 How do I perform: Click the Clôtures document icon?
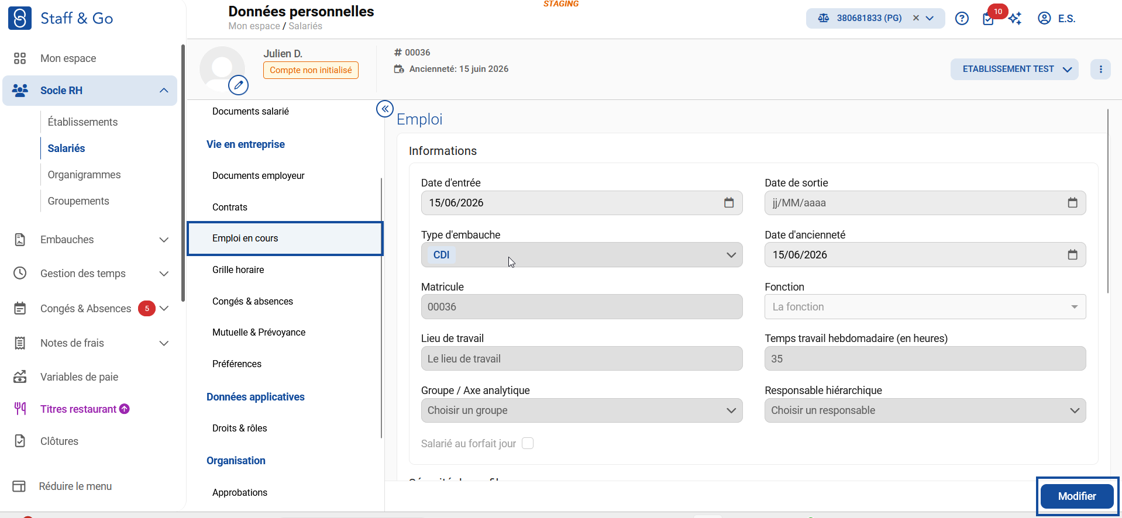20,441
